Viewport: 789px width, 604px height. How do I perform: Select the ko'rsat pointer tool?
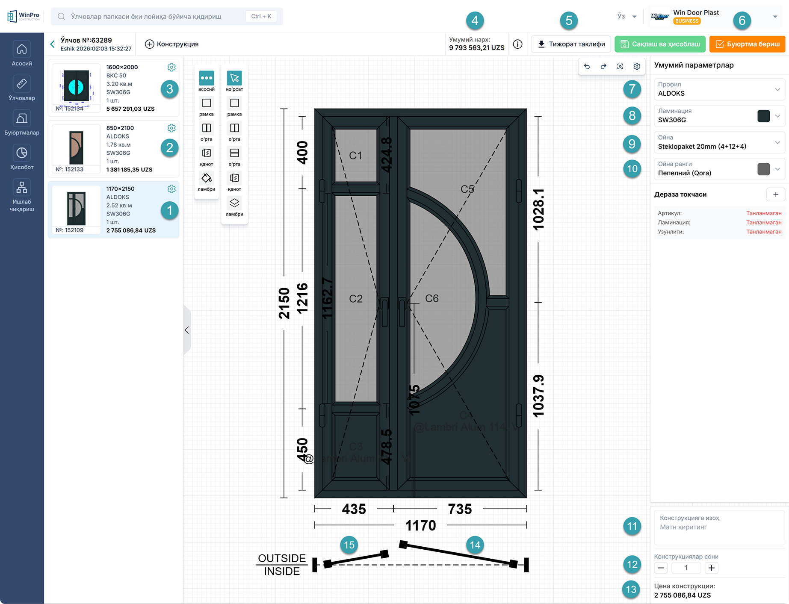tap(234, 78)
